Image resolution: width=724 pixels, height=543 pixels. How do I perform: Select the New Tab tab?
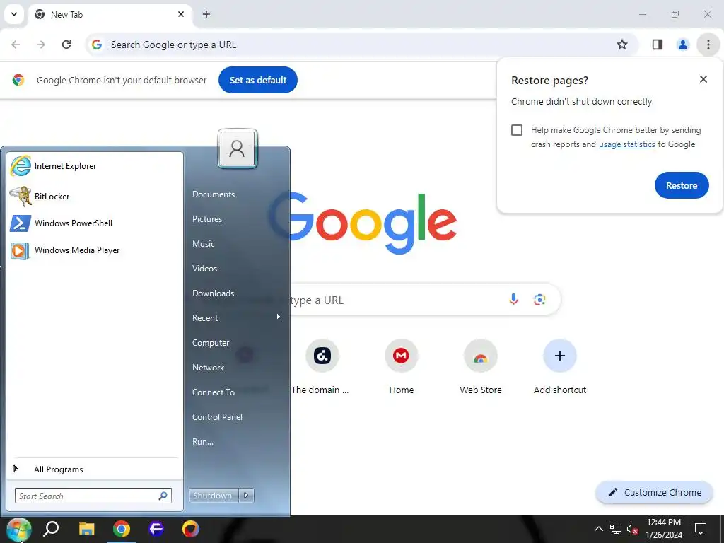[111, 15]
